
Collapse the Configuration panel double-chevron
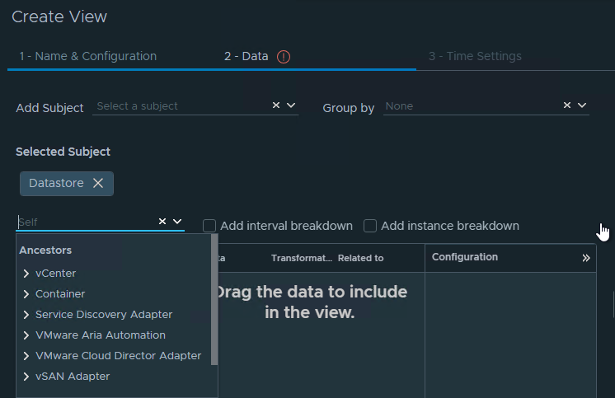[x=586, y=258]
